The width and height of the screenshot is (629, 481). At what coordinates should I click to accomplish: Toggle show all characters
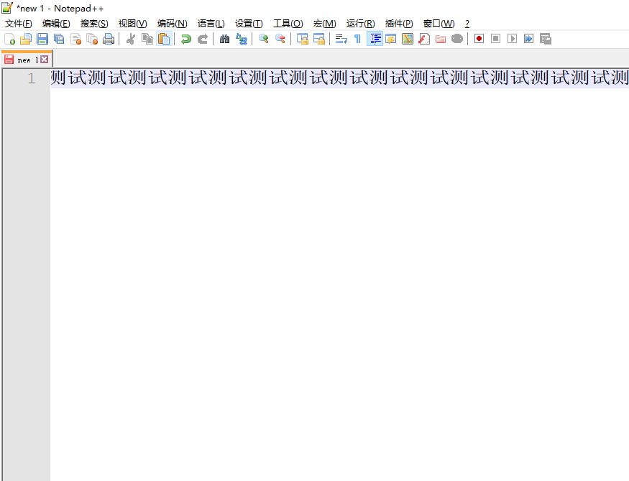(357, 39)
